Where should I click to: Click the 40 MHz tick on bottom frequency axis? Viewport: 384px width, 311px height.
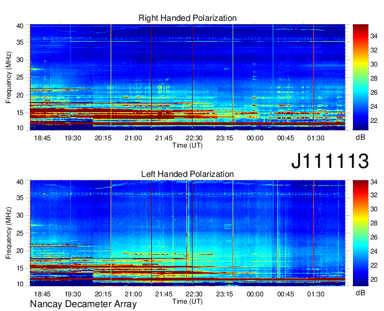tap(20, 182)
